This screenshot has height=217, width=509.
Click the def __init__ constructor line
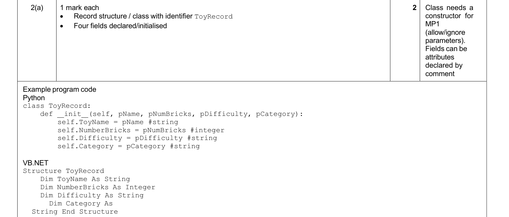(x=172, y=114)
